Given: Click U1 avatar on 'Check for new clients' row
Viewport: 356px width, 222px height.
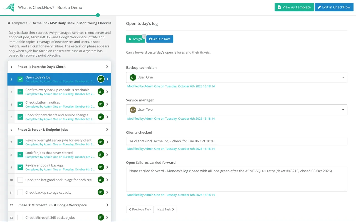Looking at the screenshot, I should tap(101, 117).
